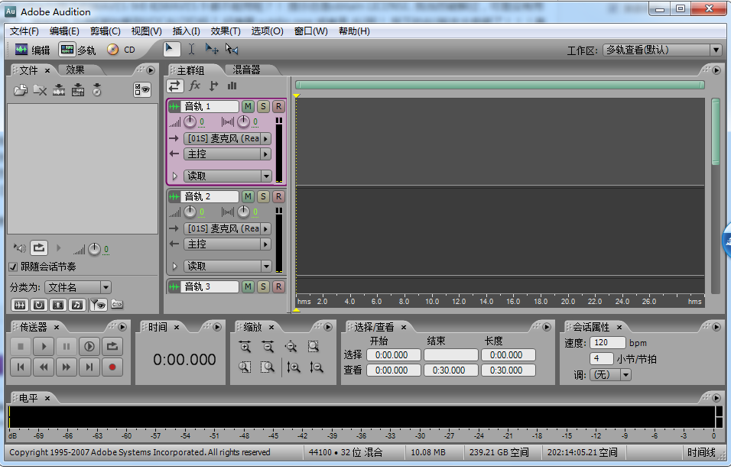Open 音轨 1 output 主控 dropdown
Viewport: 731px width, 469px height.
pos(228,154)
